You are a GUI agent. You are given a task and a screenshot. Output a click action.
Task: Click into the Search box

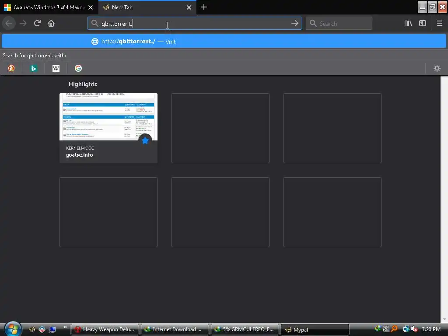[x=339, y=24]
